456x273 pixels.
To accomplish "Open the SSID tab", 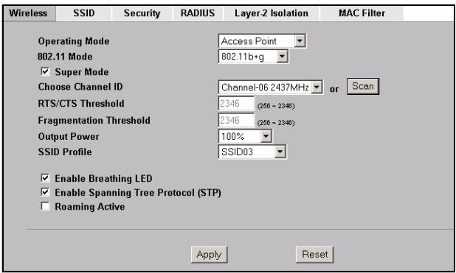I will [x=84, y=13].
